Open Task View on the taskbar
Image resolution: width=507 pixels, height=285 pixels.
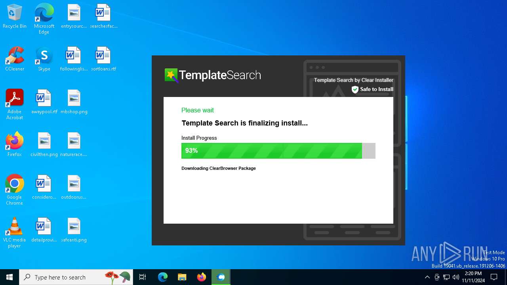[143, 277]
